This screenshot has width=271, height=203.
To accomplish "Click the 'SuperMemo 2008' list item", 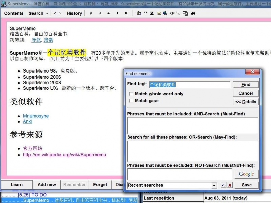I will tap(42, 82).
